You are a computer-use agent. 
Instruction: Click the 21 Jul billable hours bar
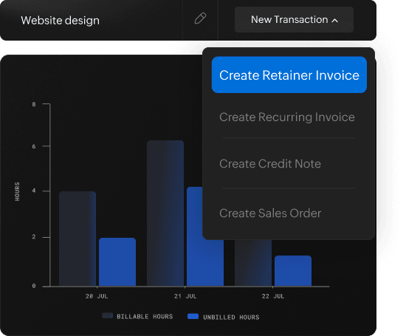click(165, 213)
